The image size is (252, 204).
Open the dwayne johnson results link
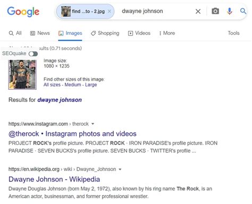(60, 100)
